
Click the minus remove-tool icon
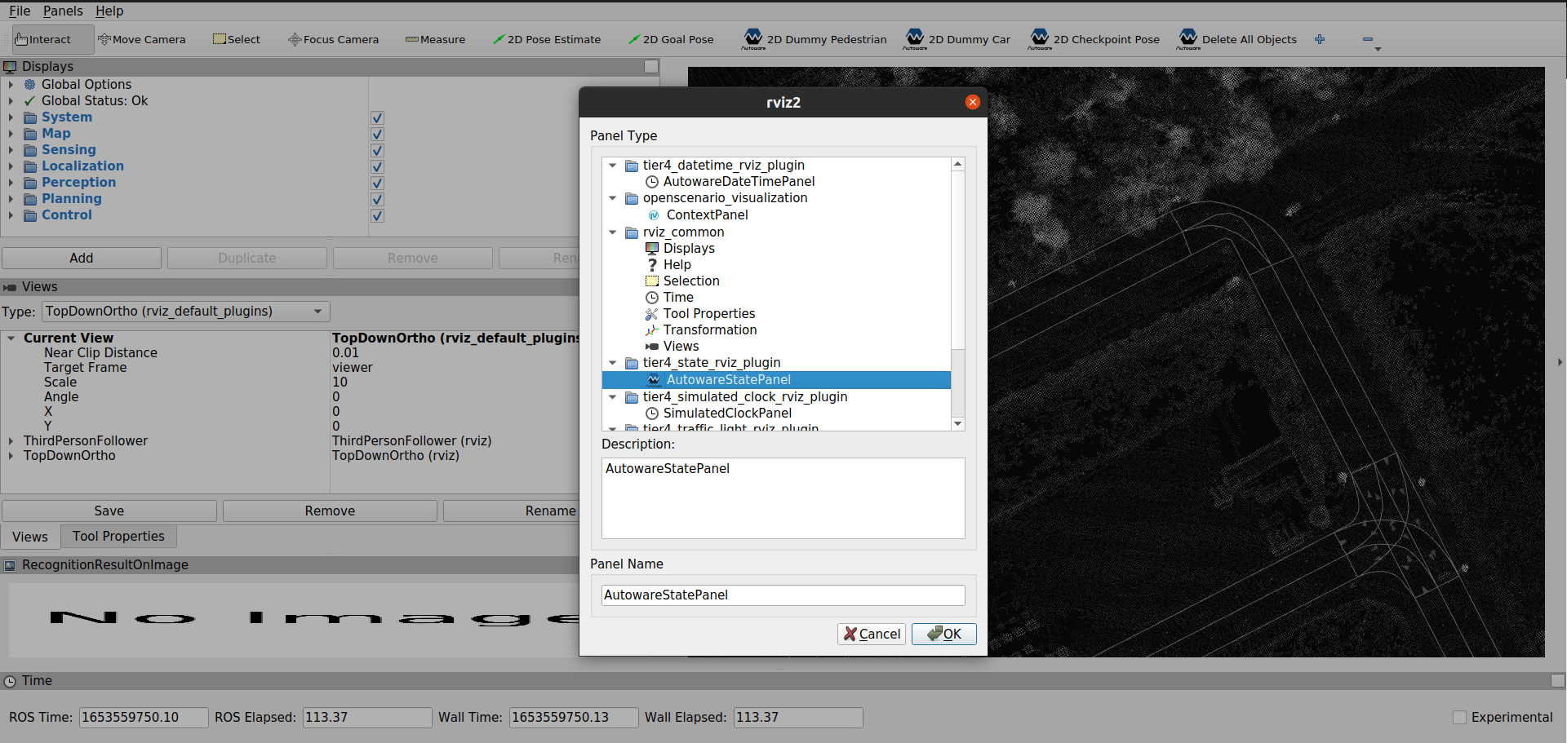(1368, 39)
